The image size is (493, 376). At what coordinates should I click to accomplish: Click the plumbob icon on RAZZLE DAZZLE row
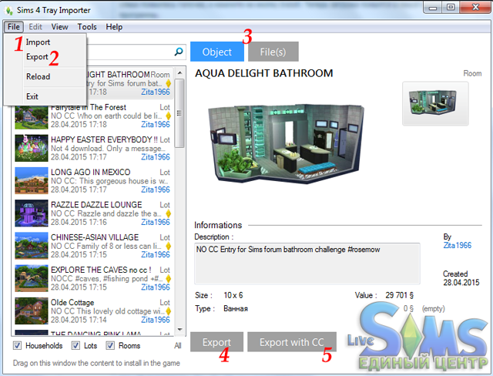[168, 213]
